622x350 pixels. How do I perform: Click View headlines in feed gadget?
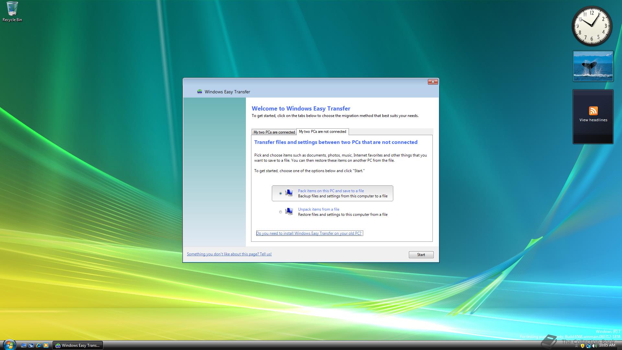pyautogui.click(x=593, y=120)
